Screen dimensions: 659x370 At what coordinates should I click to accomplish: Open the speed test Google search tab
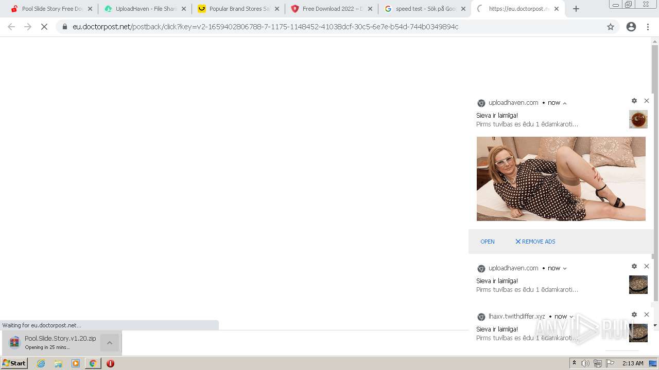point(425,9)
